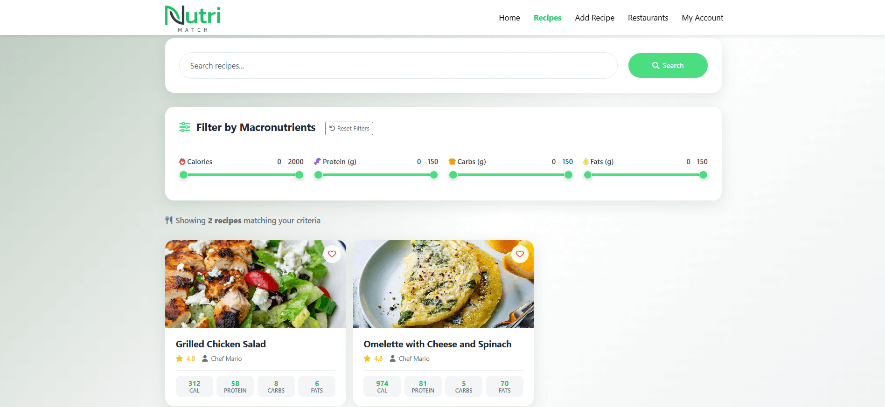This screenshot has height=407, width=885.
Task: Click the Calories flame icon
Action: pyautogui.click(x=182, y=162)
